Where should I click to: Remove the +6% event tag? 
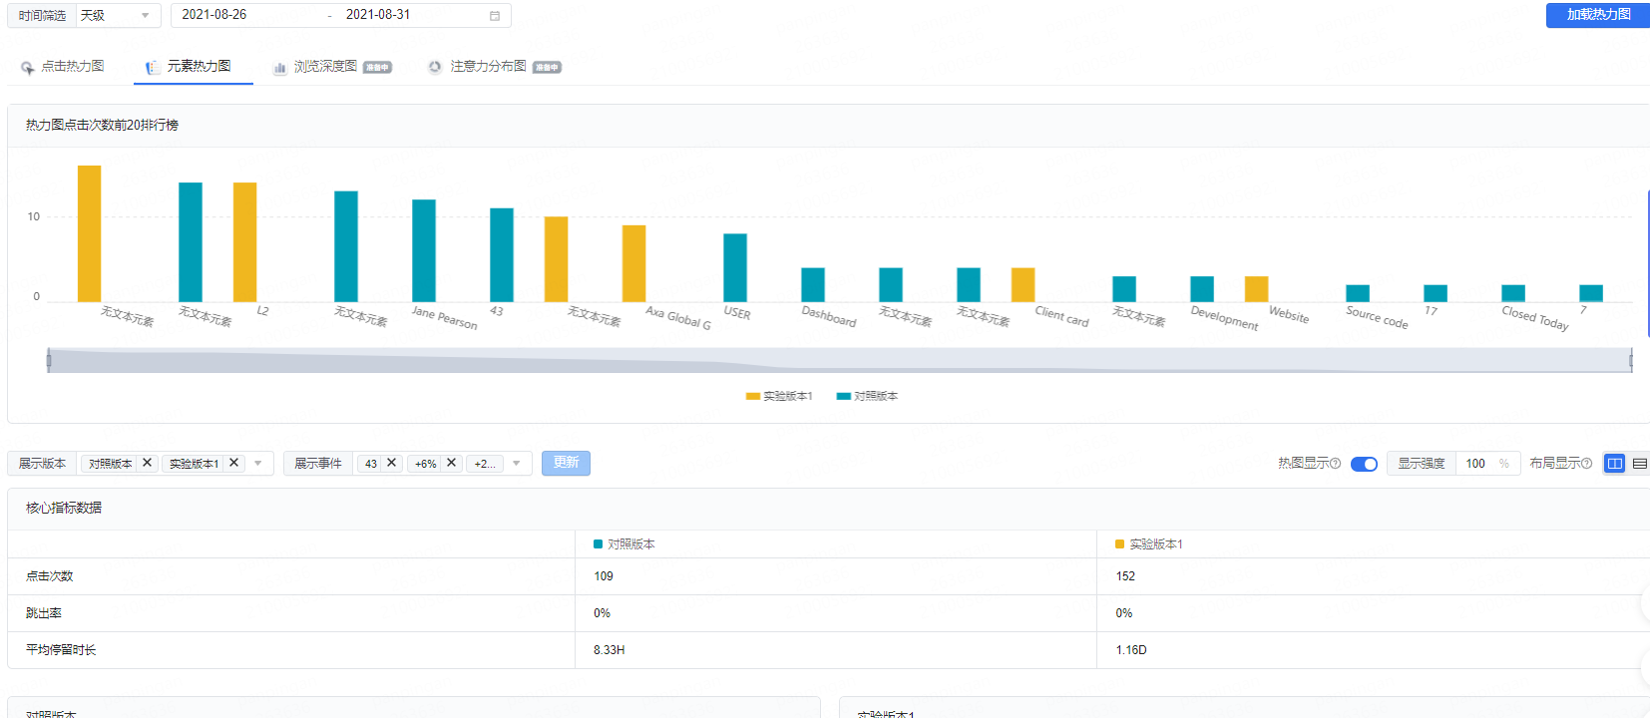pos(451,463)
